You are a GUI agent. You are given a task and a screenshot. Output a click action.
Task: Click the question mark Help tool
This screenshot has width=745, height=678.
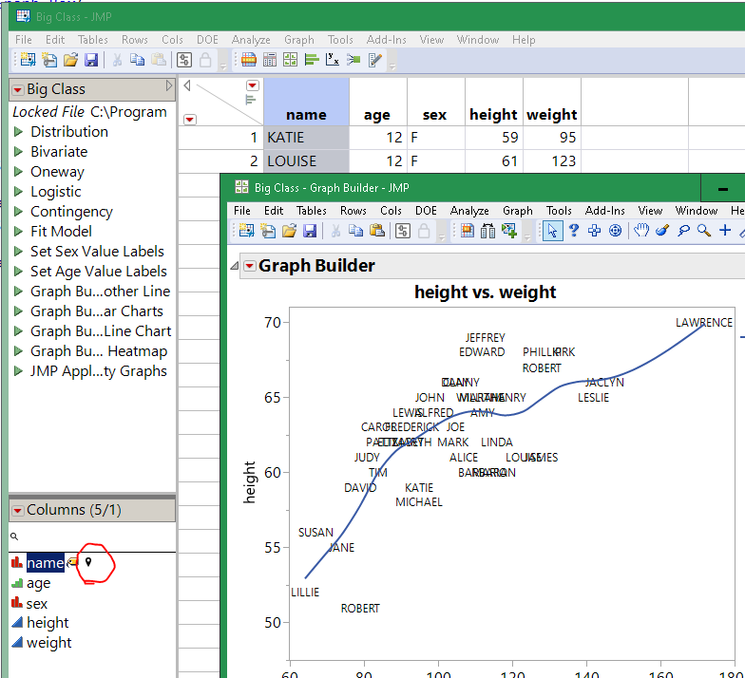574,231
